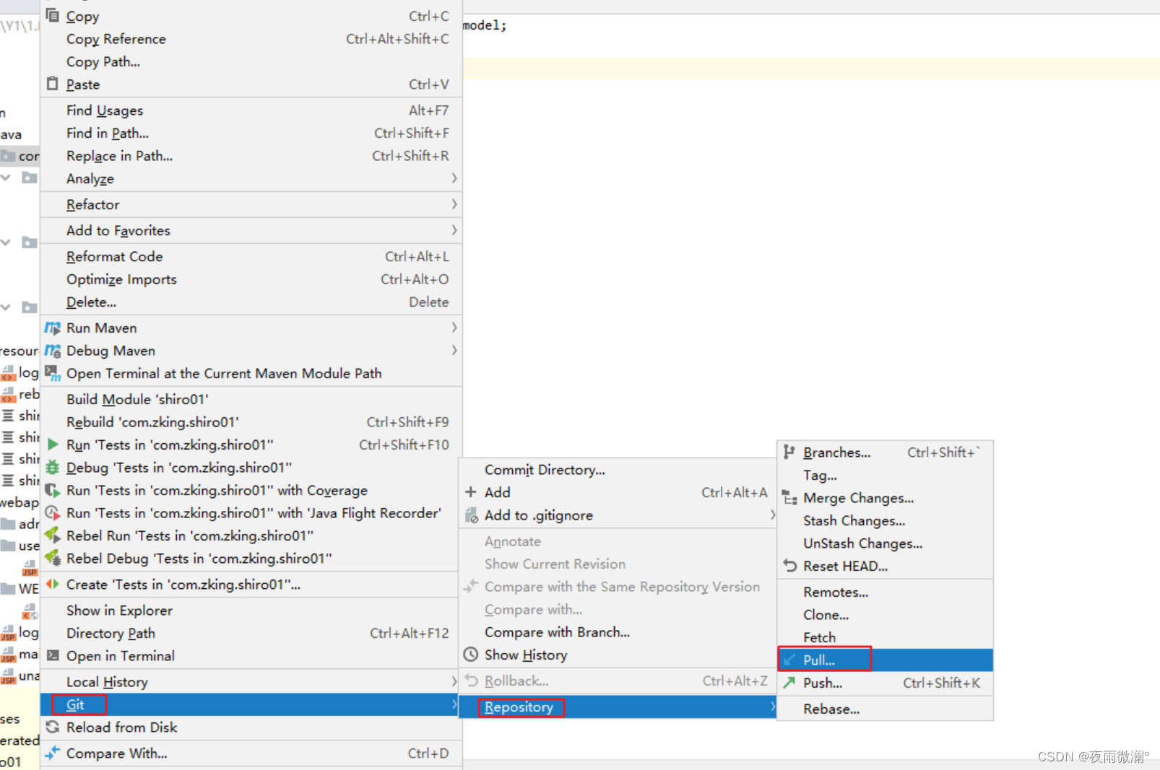
Task: Select Find Usages menu item
Action: tap(251, 110)
